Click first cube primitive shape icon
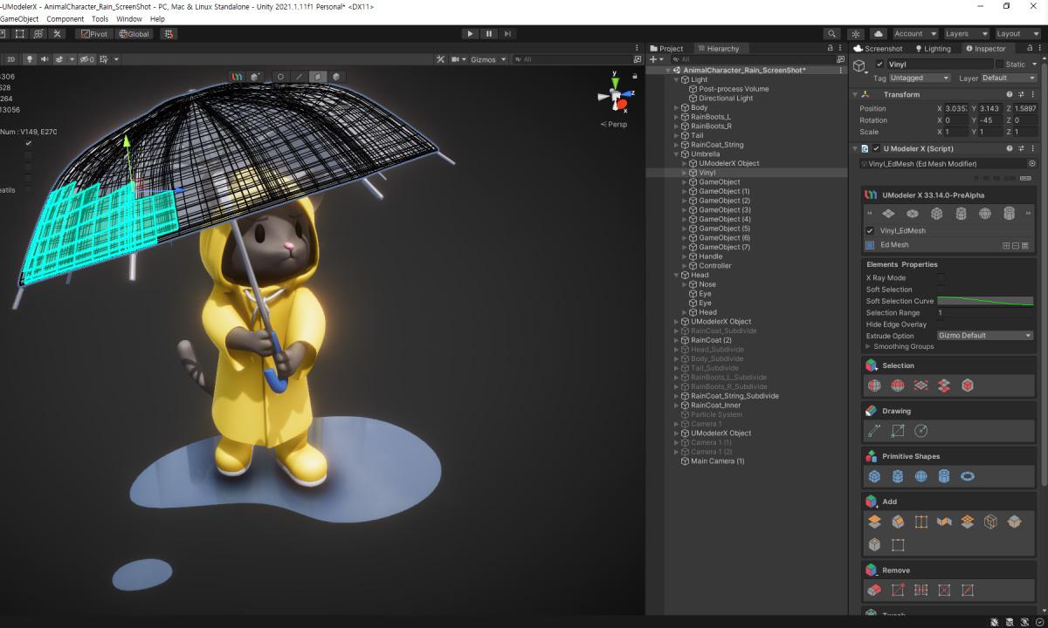 pos(874,476)
